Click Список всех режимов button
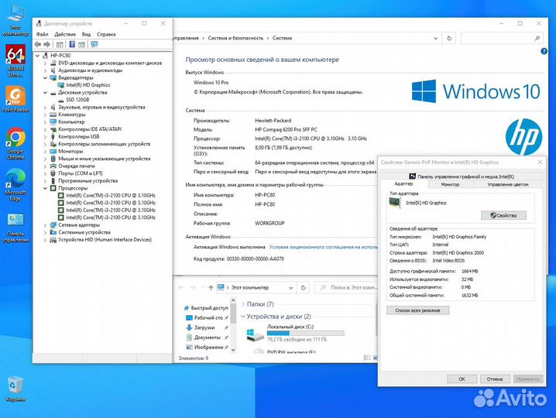 pyautogui.click(x=417, y=310)
